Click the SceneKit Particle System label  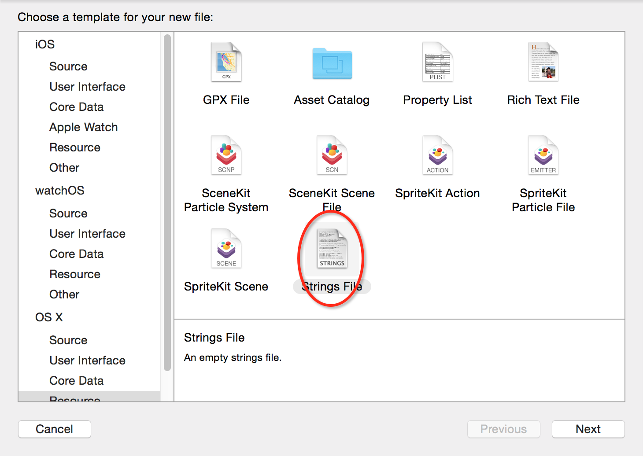pyautogui.click(x=226, y=200)
